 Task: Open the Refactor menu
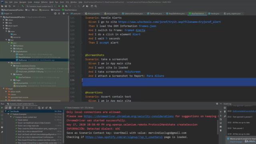coord(44,2)
